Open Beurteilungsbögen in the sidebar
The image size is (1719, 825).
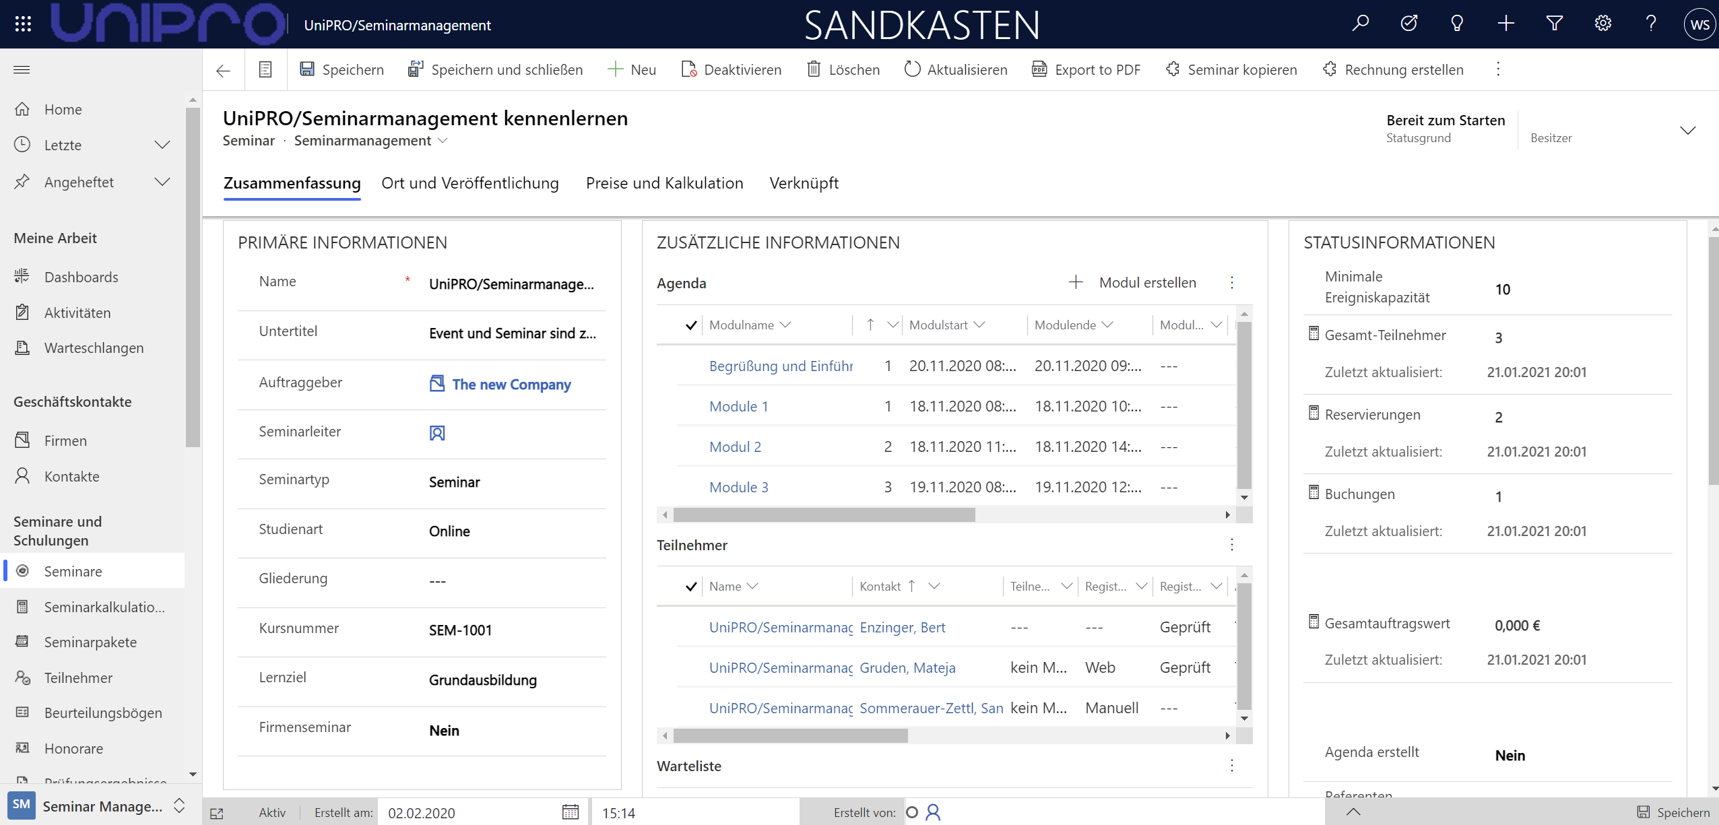point(103,713)
